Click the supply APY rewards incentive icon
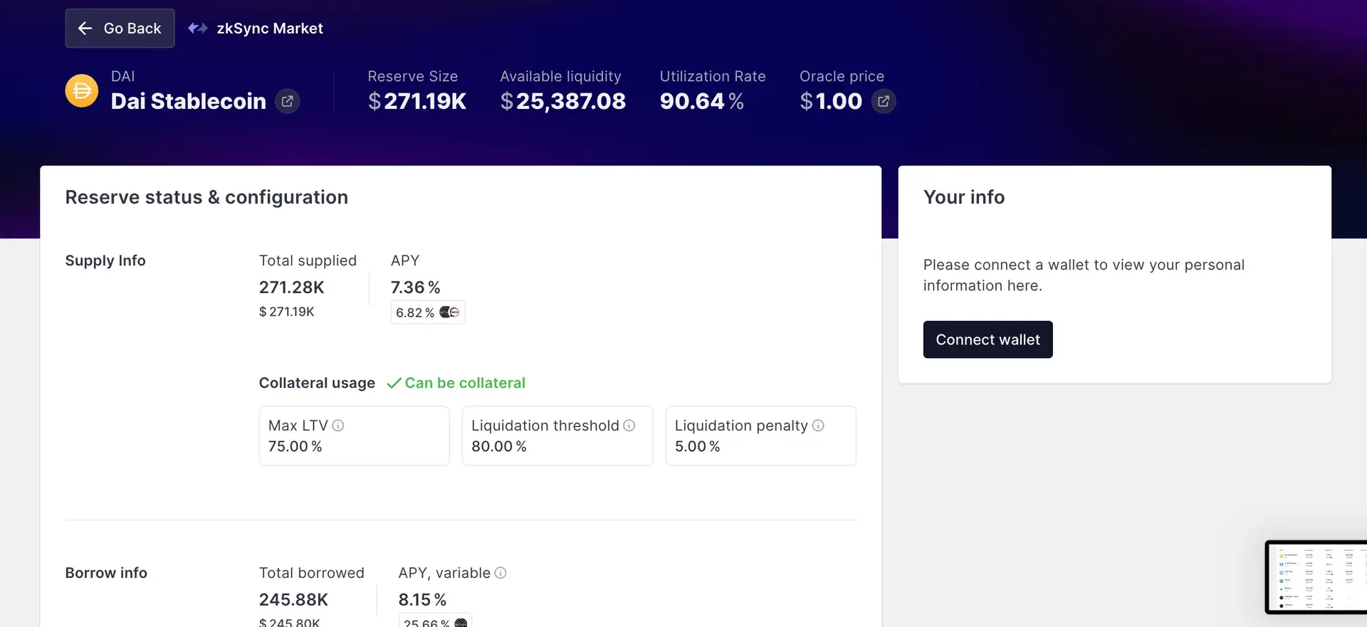The height and width of the screenshot is (627, 1367). [x=449, y=312]
